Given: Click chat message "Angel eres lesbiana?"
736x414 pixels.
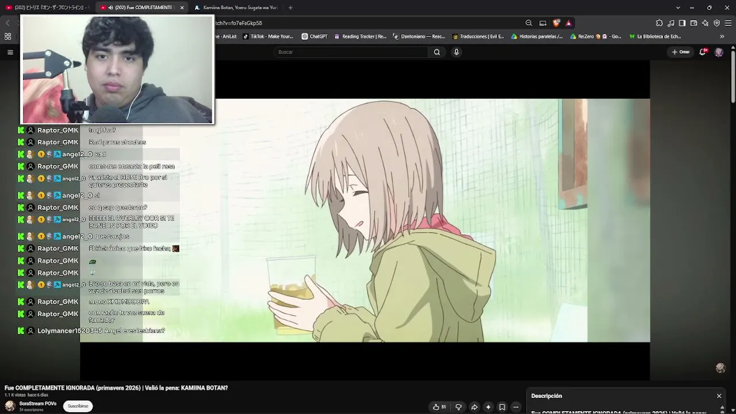Looking at the screenshot, I should tap(135, 331).
